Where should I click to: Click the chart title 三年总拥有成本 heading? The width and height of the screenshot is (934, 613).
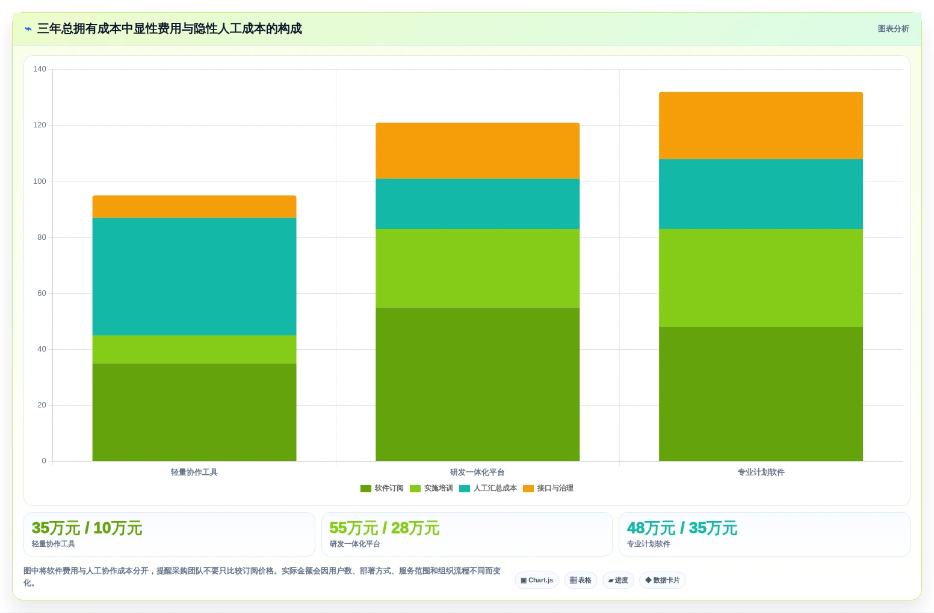click(170, 29)
